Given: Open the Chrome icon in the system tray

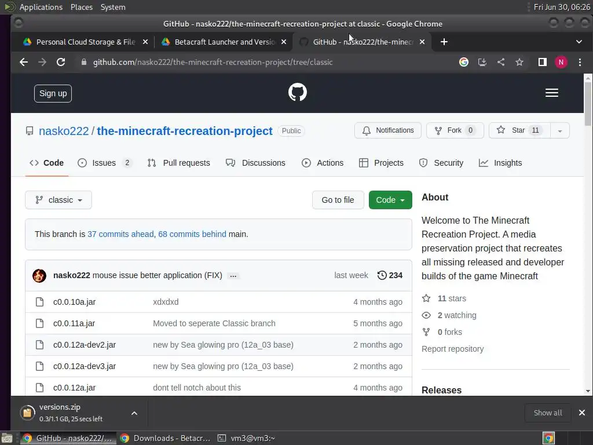Looking at the screenshot, I should pos(548,438).
